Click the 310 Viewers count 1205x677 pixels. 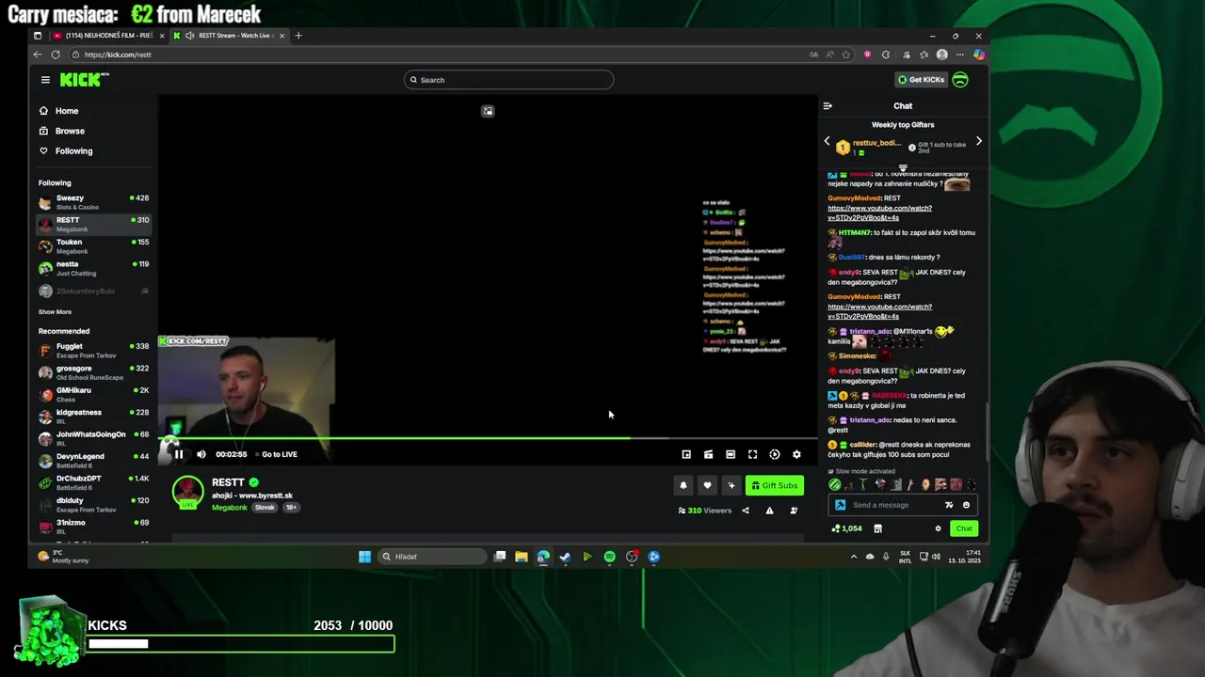[704, 511]
